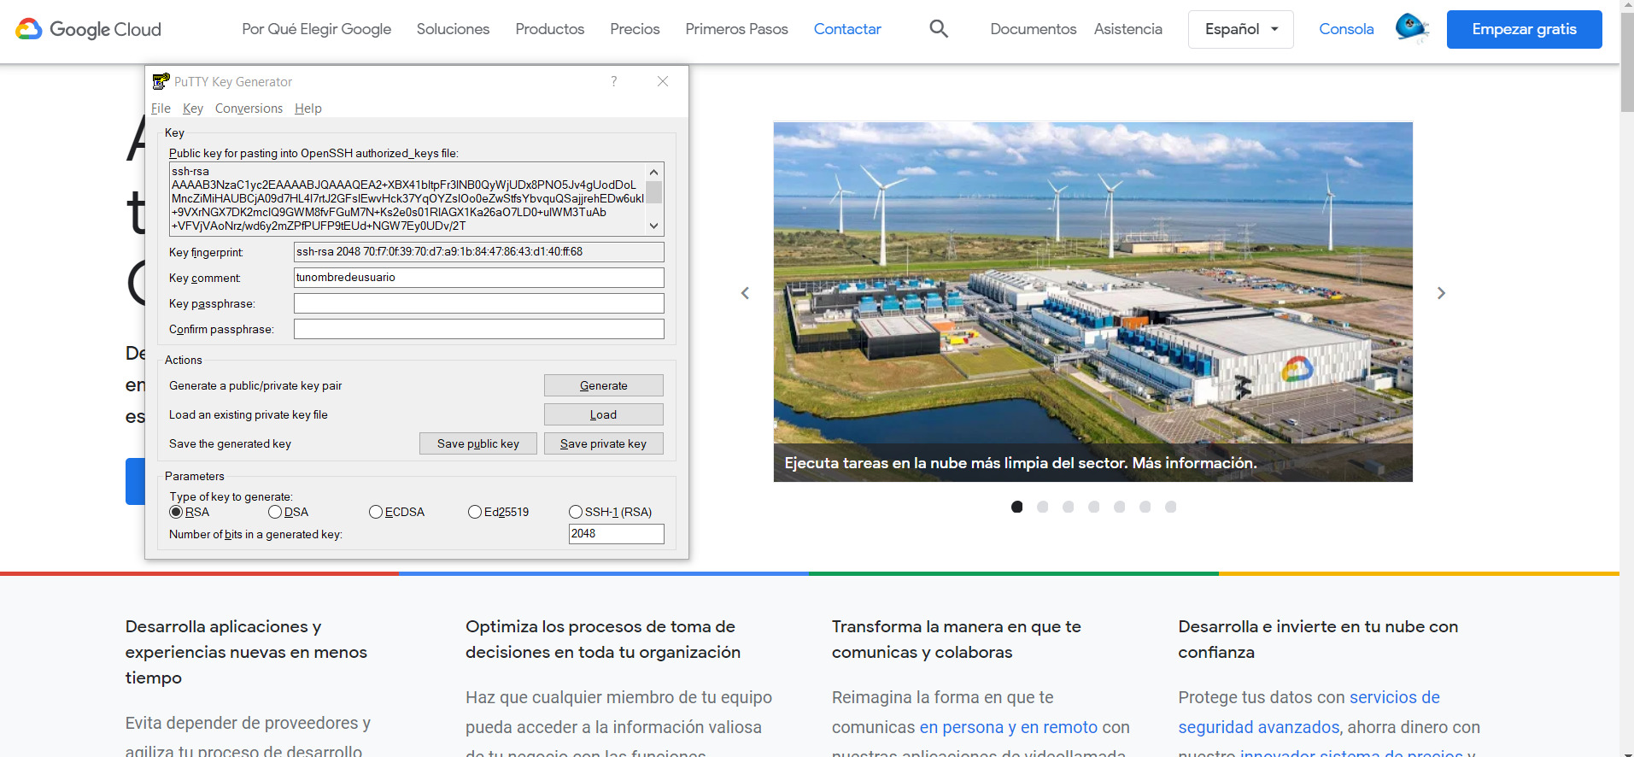Click Save private key button
Image resolution: width=1634 pixels, height=757 pixels.
coord(604,443)
